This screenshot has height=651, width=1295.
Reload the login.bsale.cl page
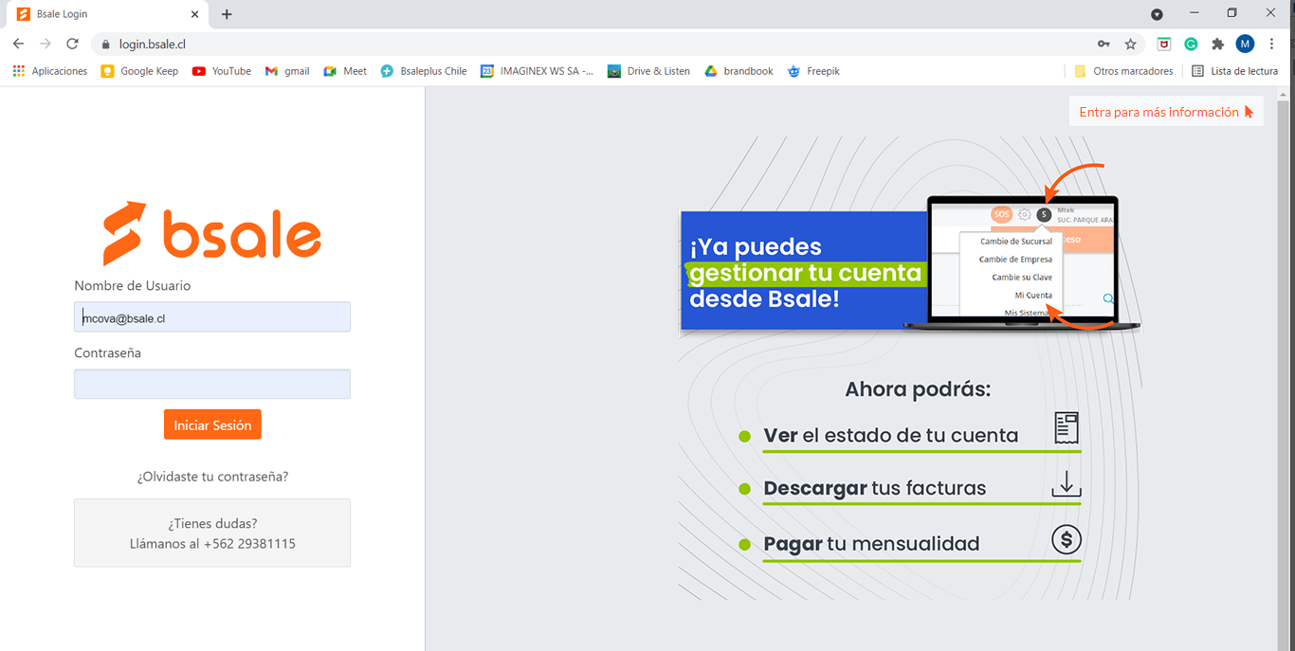(72, 44)
